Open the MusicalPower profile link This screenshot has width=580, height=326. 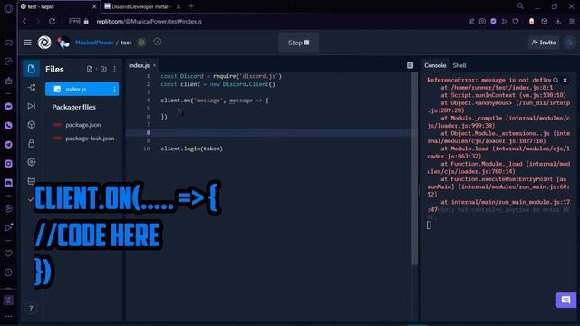(94, 43)
